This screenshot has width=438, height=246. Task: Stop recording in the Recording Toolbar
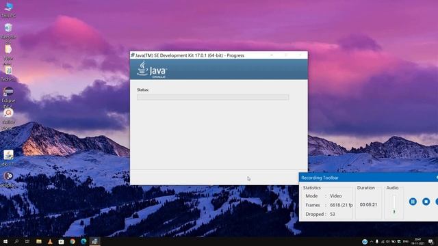(426, 202)
